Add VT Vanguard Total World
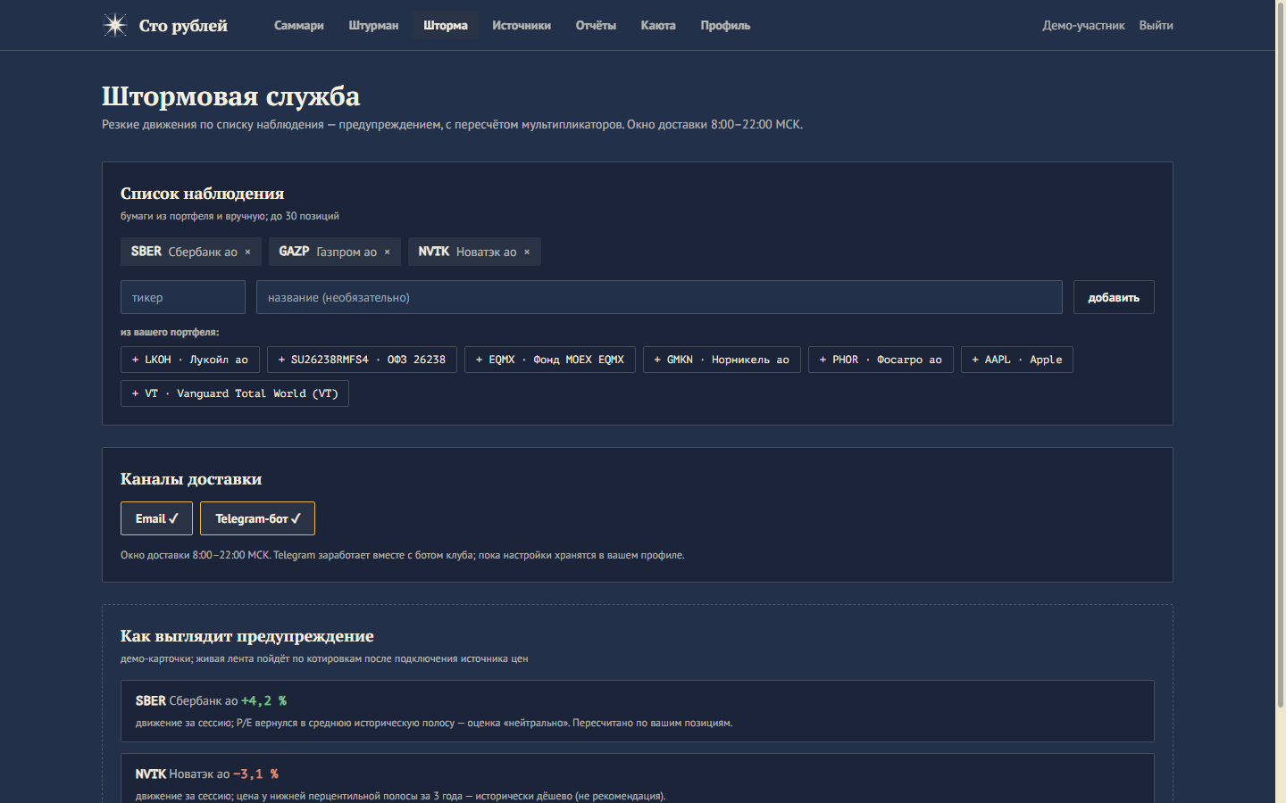Viewport: 1286px width, 803px height. coord(235,393)
